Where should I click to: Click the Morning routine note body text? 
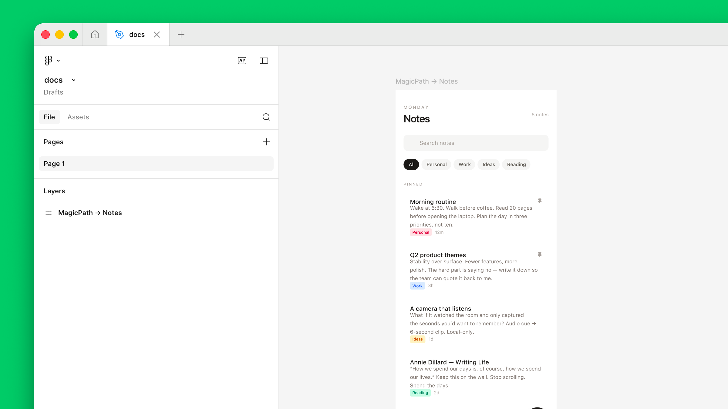click(x=471, y=216)
